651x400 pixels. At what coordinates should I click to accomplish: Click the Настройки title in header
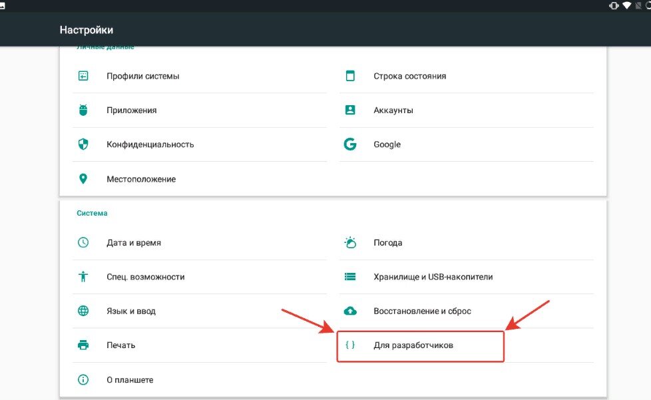coord(87,30)
